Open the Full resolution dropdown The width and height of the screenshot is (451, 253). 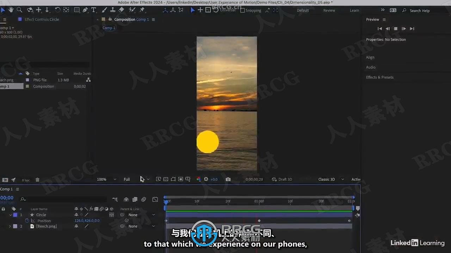pos(136,179)
